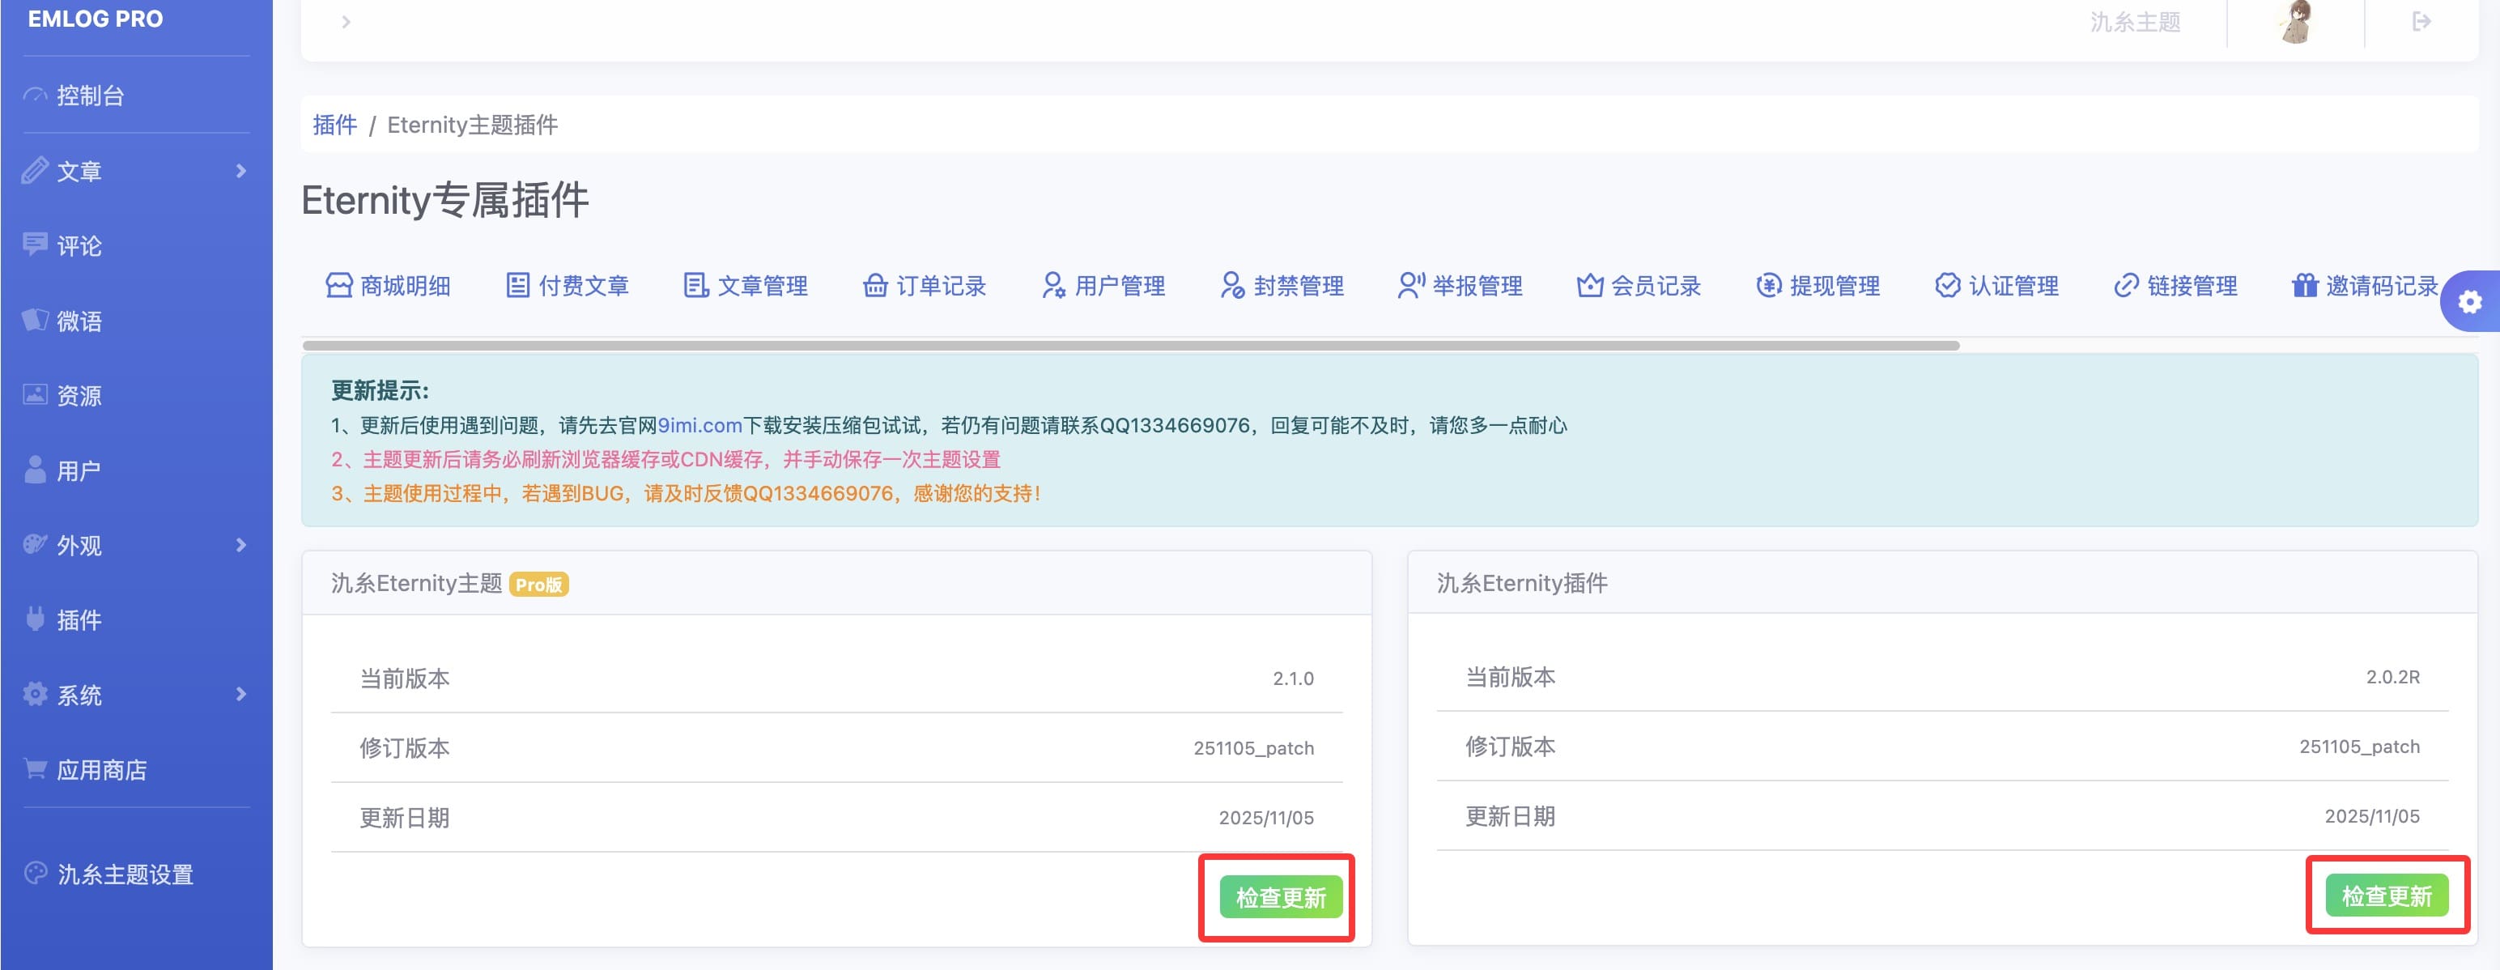
Task: Expand the 文章 sidebar submenu arrow
Action: (240, 171)
